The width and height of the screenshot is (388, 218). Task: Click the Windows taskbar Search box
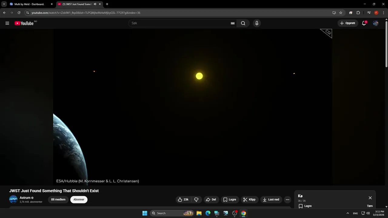(172, 213)
